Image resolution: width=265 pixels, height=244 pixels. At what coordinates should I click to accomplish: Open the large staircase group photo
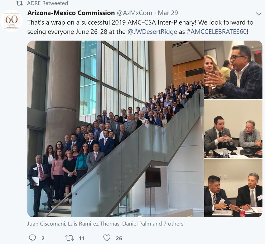pos(115,129)
